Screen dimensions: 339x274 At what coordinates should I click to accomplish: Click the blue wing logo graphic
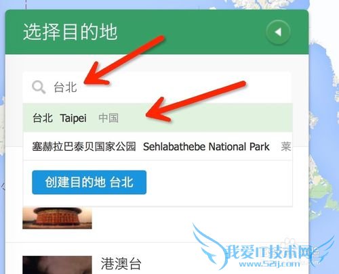(209, 245)
